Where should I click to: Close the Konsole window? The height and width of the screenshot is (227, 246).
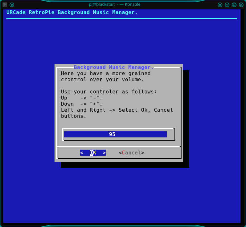tap(241, 5)
